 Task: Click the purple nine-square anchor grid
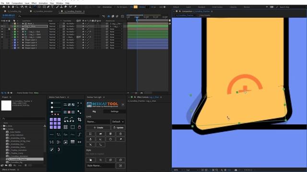[55, 123]
